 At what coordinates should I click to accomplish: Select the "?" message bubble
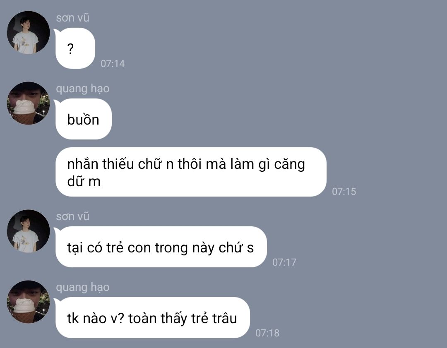(75, 48)
